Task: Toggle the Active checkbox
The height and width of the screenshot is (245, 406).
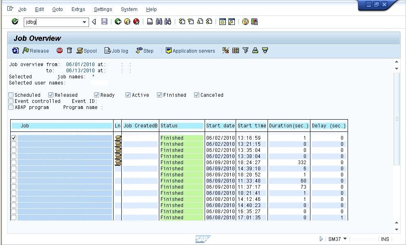Action: pyautogui.click(x=128, y=95)
